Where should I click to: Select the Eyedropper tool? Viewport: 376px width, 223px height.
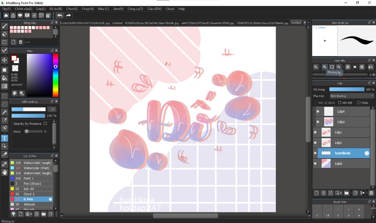click(4, 164)
